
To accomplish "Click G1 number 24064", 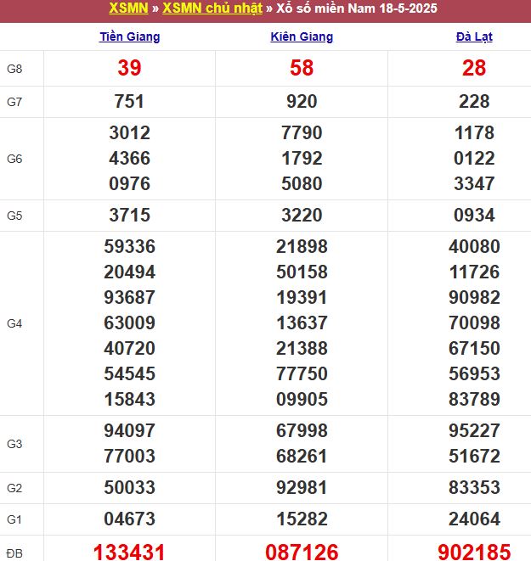I will pos(474,519).
